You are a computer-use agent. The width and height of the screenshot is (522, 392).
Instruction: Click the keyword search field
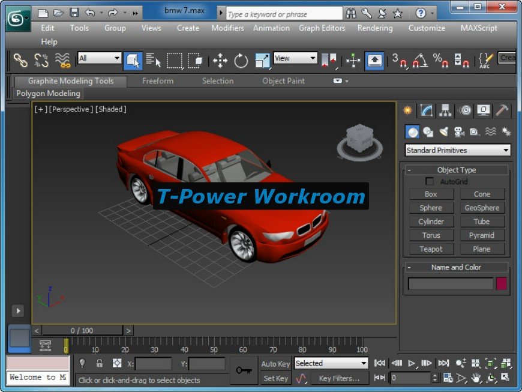click(x=284, y=14)
